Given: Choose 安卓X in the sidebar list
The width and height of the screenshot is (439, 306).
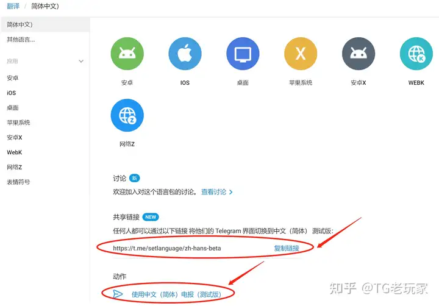Looking at the screenshot, I should point(15,138).
